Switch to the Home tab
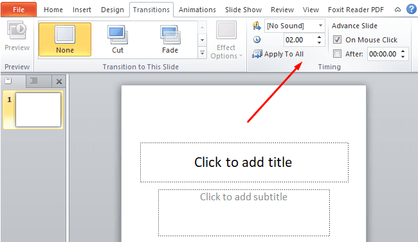The height and width of the screenshot is (242, 418). (53, 10)
